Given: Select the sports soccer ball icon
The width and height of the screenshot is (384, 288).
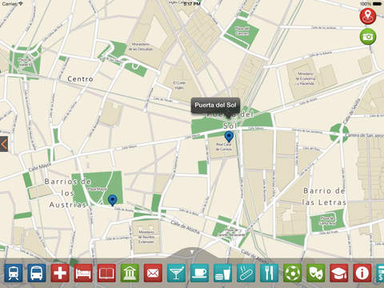Looking at the screenshot, I should pyautogui.click(x=293, y=273).
